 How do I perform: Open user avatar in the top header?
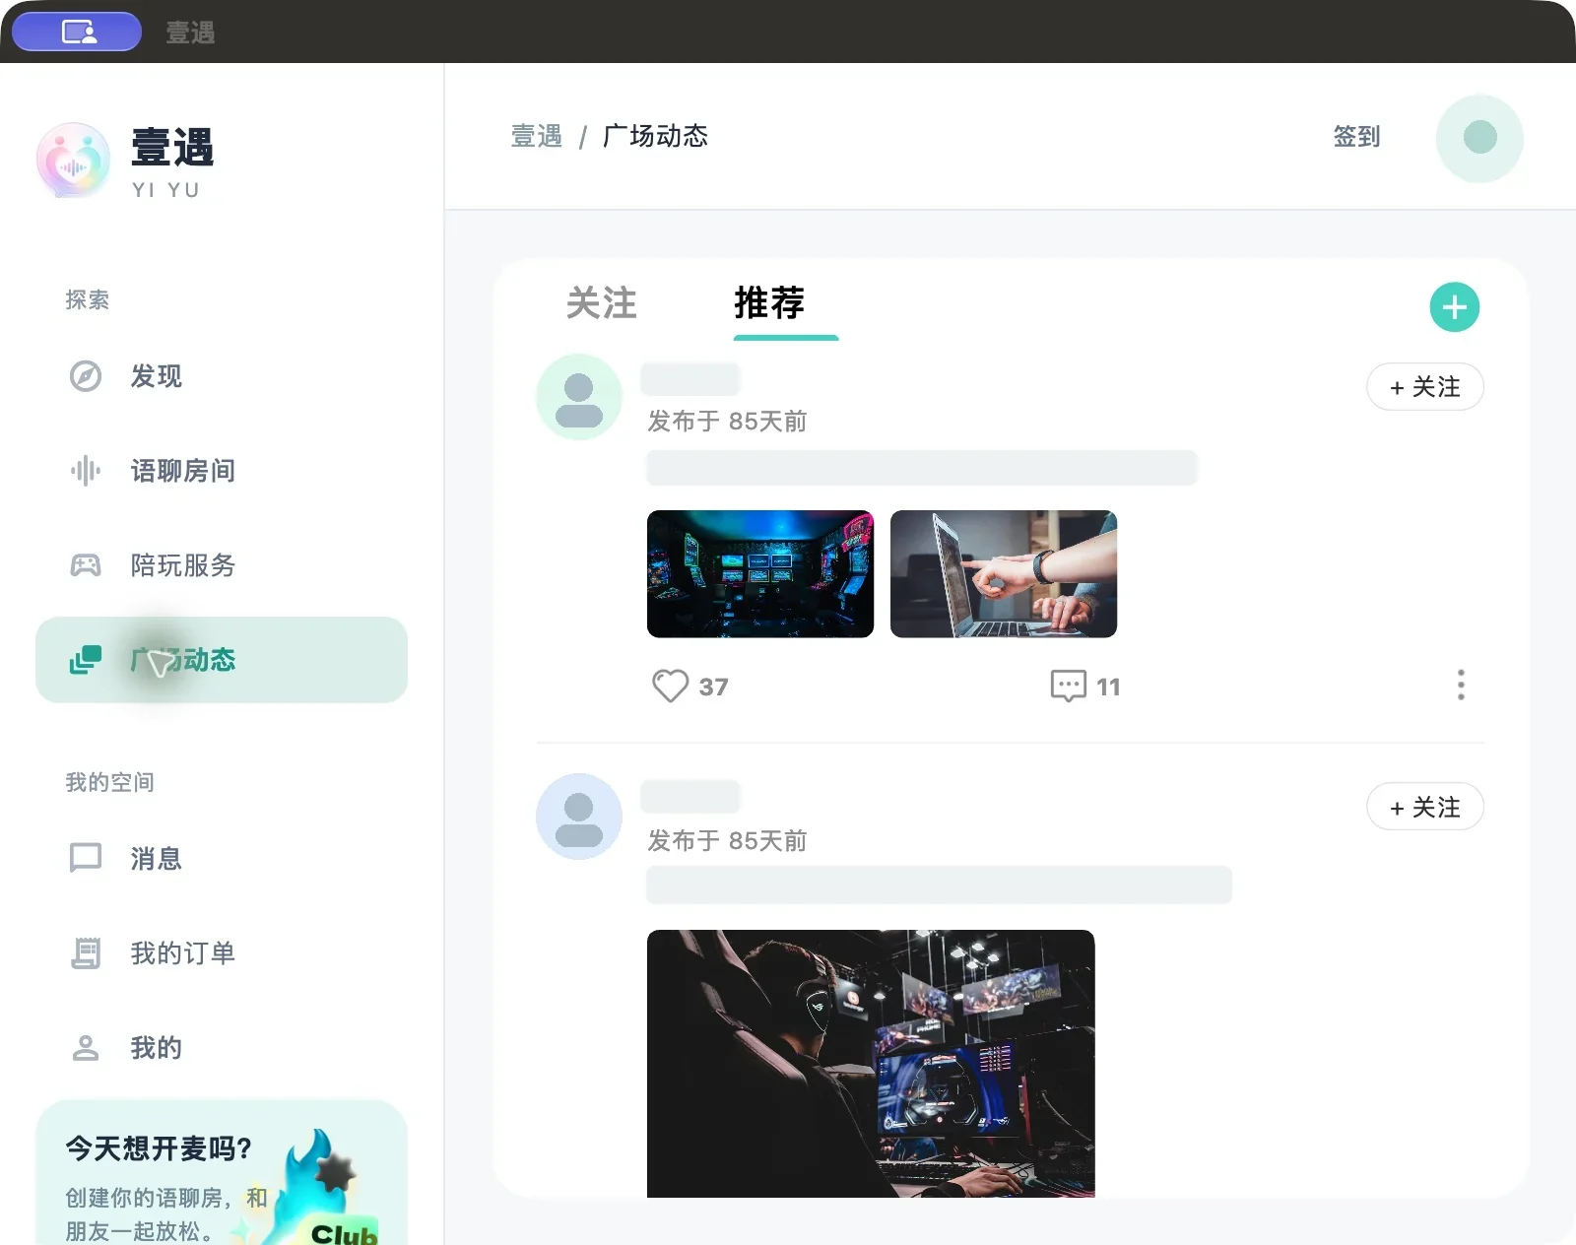coord(1479,138)
